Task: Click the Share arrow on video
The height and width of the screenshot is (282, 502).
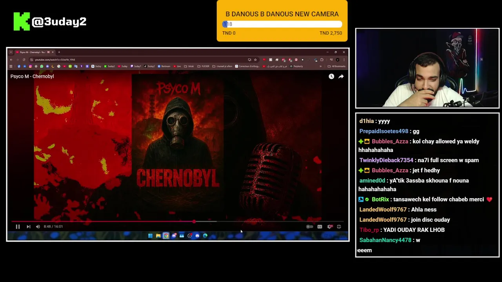Action: (341, 76)
